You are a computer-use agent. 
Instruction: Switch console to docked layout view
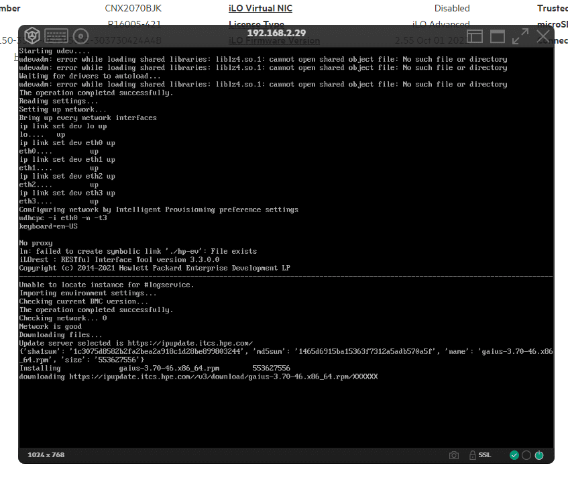click(475, 36)
